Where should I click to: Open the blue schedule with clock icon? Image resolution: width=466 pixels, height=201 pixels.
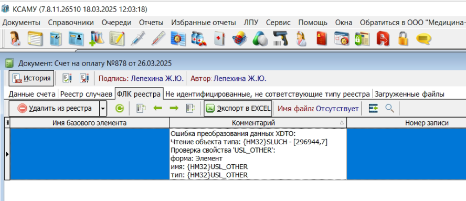coord(178,39)
